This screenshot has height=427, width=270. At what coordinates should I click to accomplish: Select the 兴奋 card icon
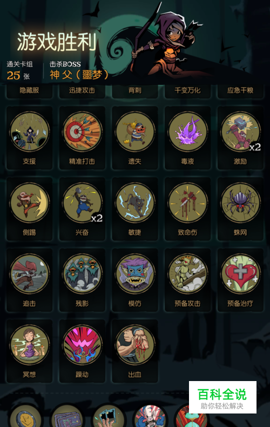(82, 203)
